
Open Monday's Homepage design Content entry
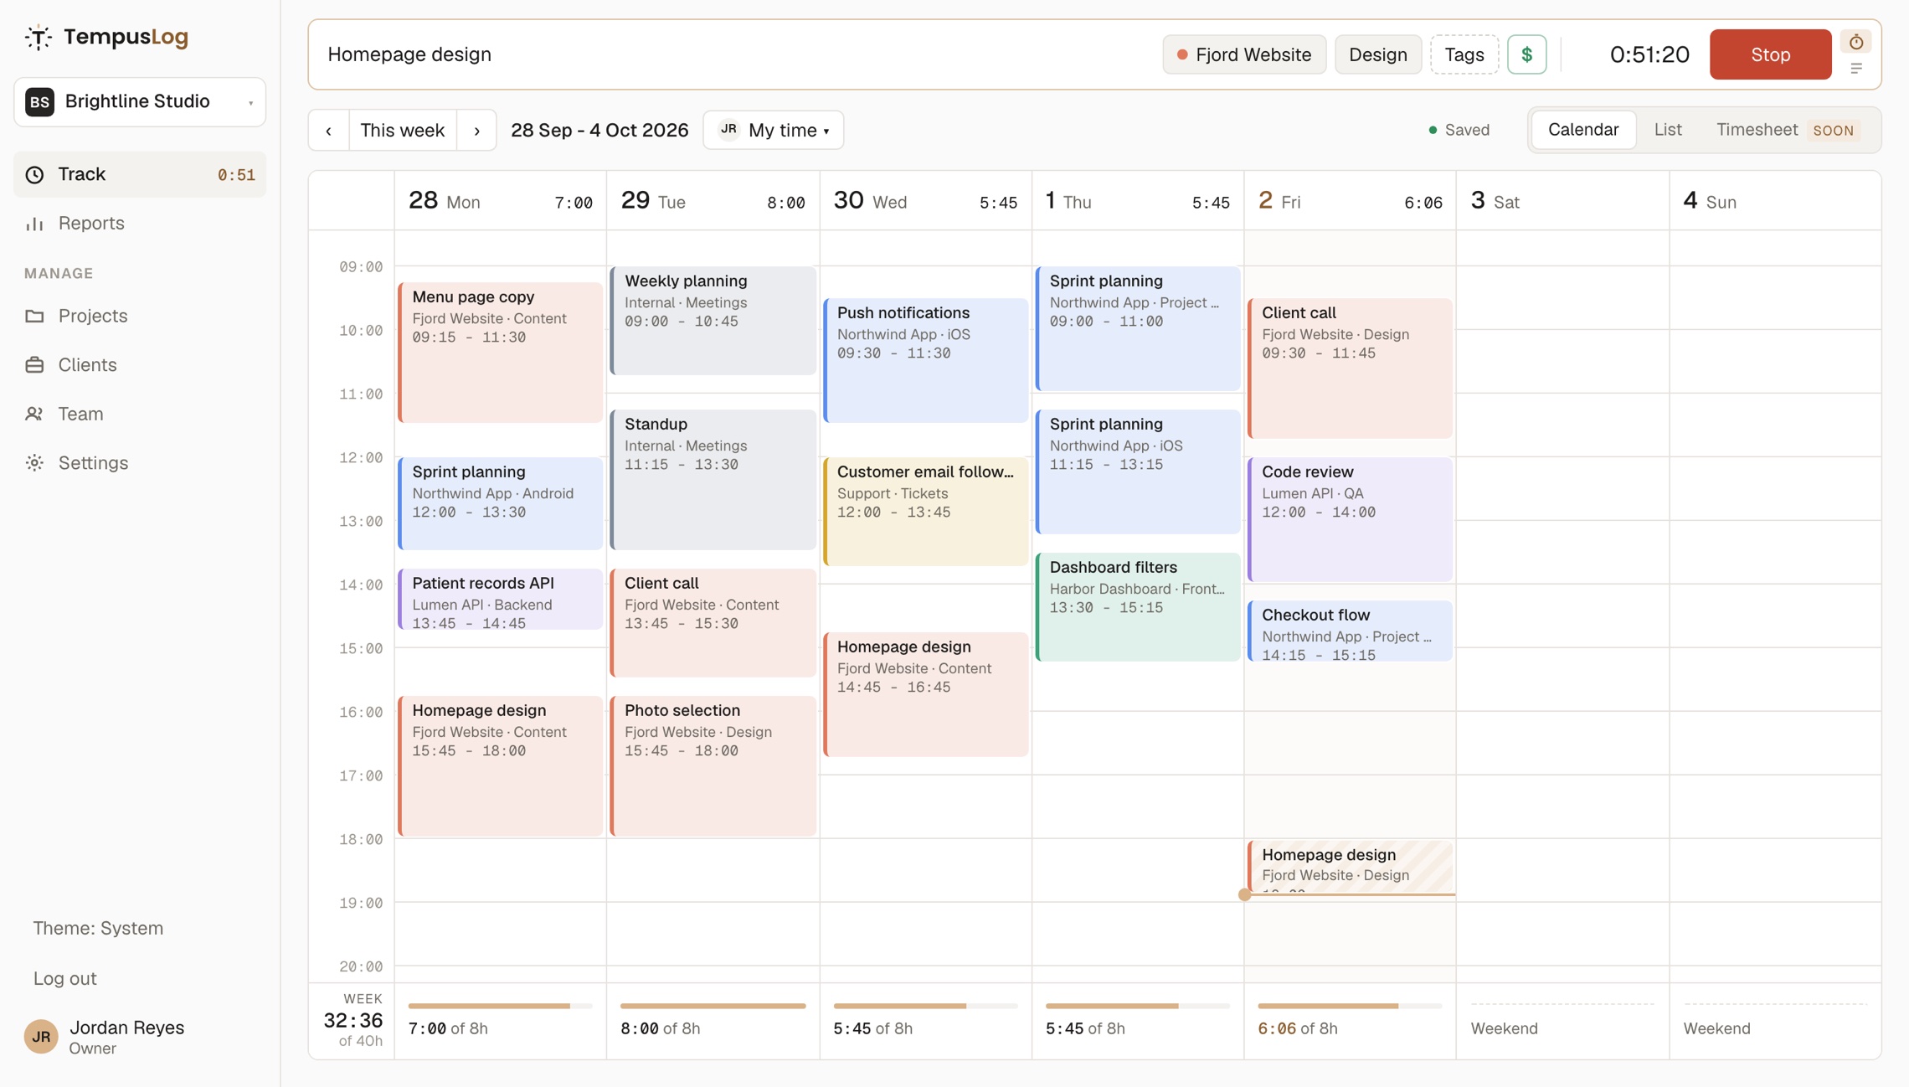501,766
